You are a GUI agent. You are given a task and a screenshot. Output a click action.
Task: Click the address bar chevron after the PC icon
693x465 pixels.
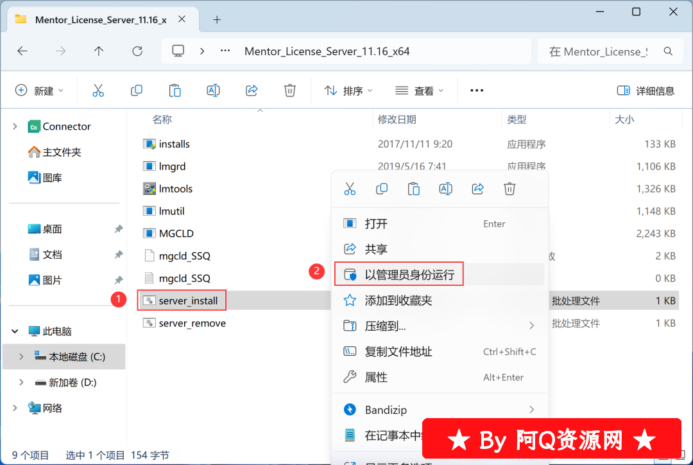pyautogui.click(x=202, y=51)
